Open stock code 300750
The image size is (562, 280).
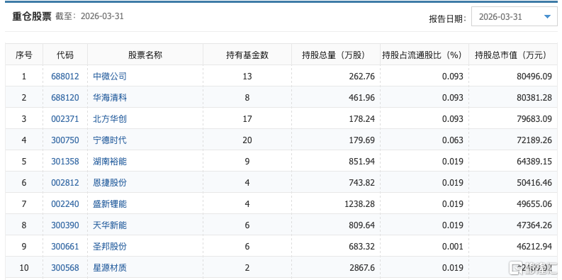point(65,140)
